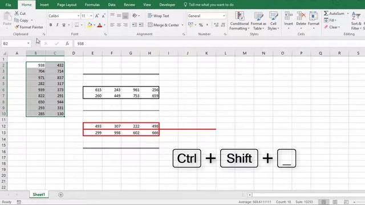Align text left
This screenshot has width=365, height=205.
click(112, 25)
